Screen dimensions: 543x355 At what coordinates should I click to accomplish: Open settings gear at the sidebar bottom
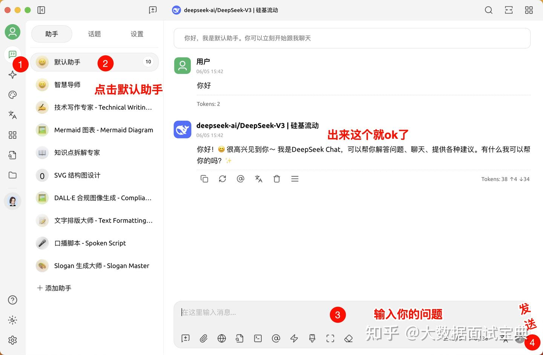pos(12,340)
